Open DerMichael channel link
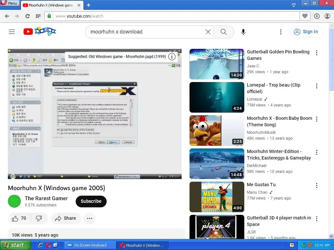 [257, 165]
